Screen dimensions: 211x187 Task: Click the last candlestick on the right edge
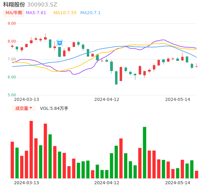click(197, 66)
